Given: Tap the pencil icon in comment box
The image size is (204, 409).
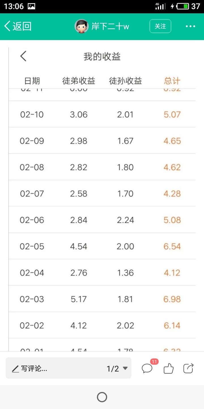Looking at the screenshot, I should coord(15,369).
